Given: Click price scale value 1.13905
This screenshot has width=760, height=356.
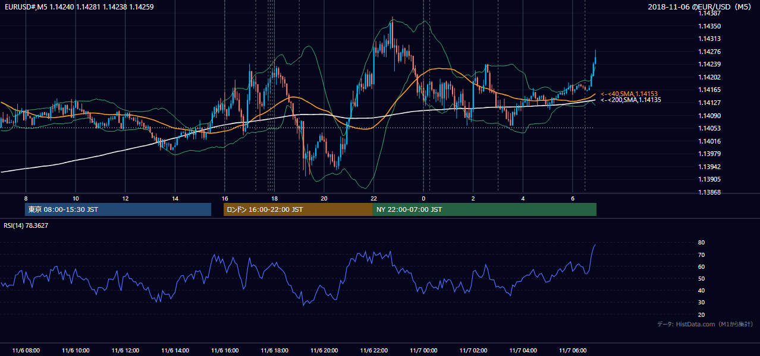Looking at the screenshot, I should (709, 180).
